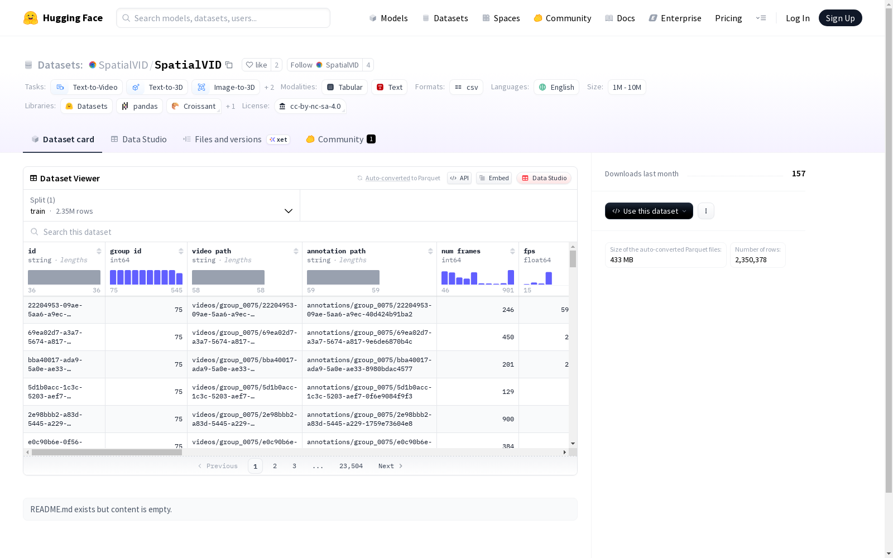Open the dataset Community tab
The height and width of the screenshot is (558, 893).
click(x=340, y=139)
